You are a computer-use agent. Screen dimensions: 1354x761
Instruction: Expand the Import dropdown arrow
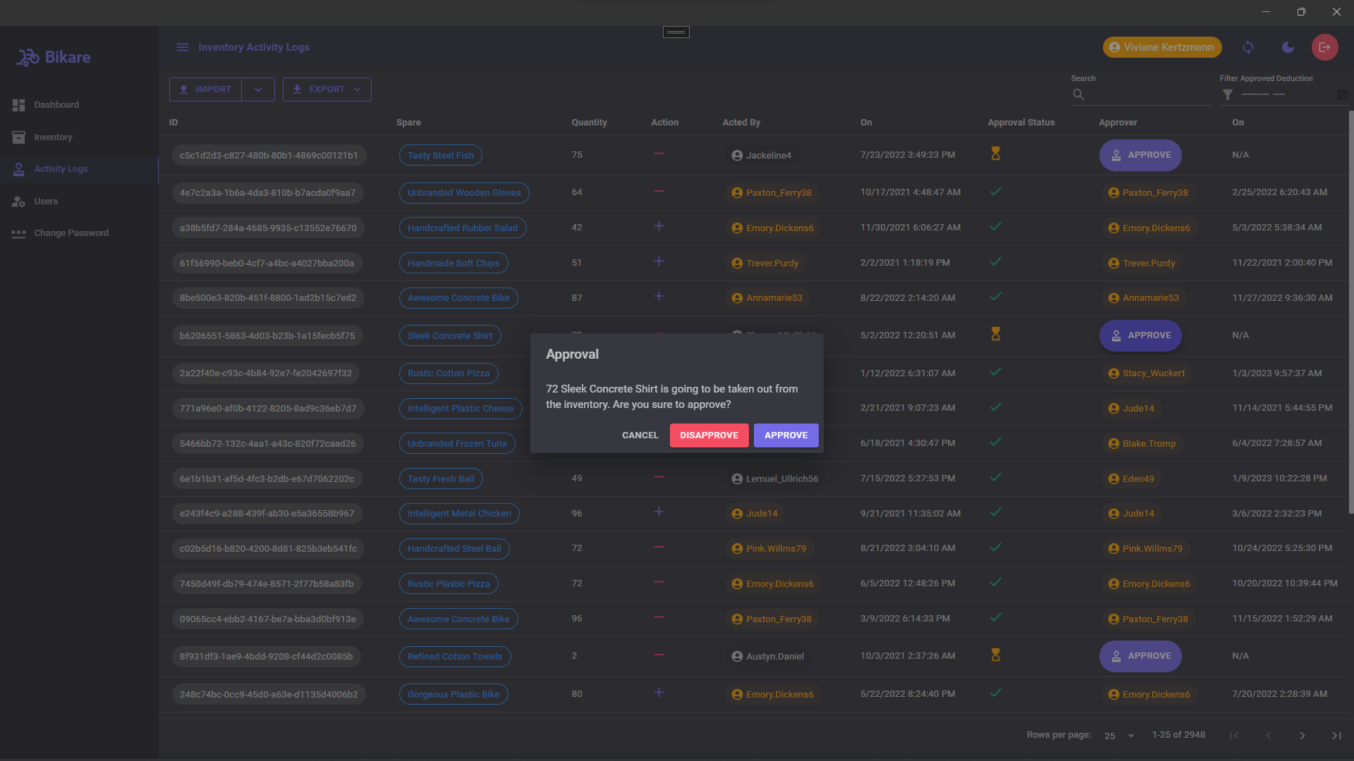click(x=259, y=89)
